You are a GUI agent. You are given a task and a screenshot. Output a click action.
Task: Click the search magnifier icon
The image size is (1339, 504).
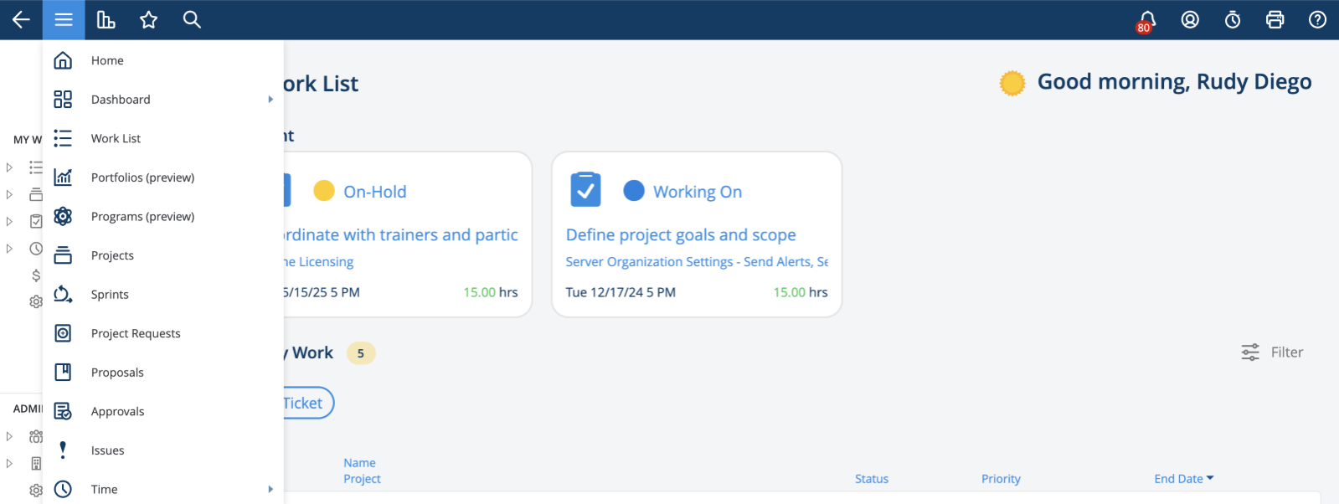[x=192, y=19]
